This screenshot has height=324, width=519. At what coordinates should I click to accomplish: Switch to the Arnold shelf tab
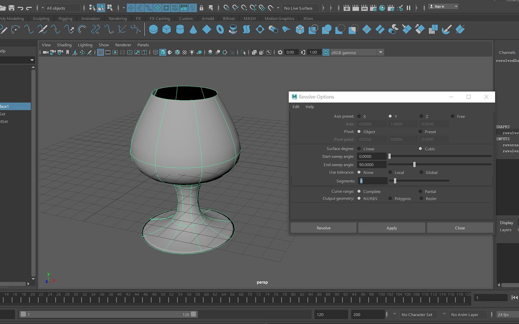208,18
